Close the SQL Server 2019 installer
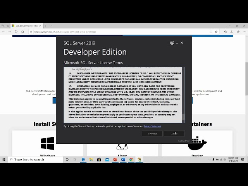 point(182,43)
